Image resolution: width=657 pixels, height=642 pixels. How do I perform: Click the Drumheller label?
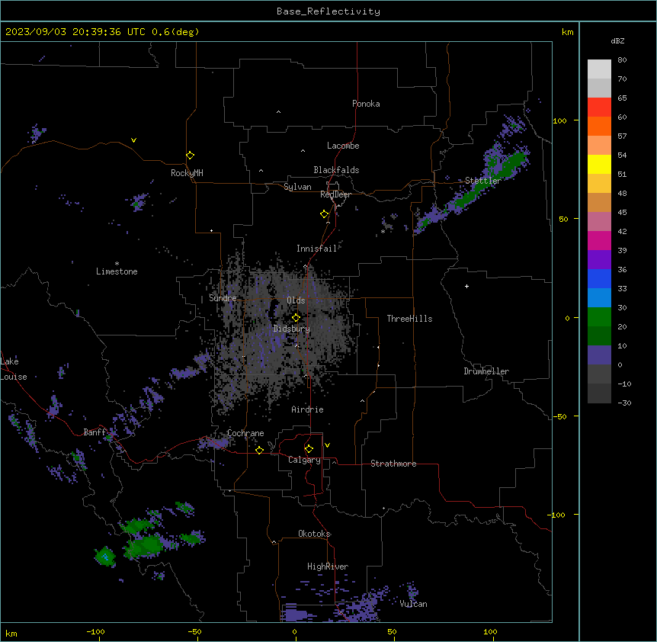[486, 371]
